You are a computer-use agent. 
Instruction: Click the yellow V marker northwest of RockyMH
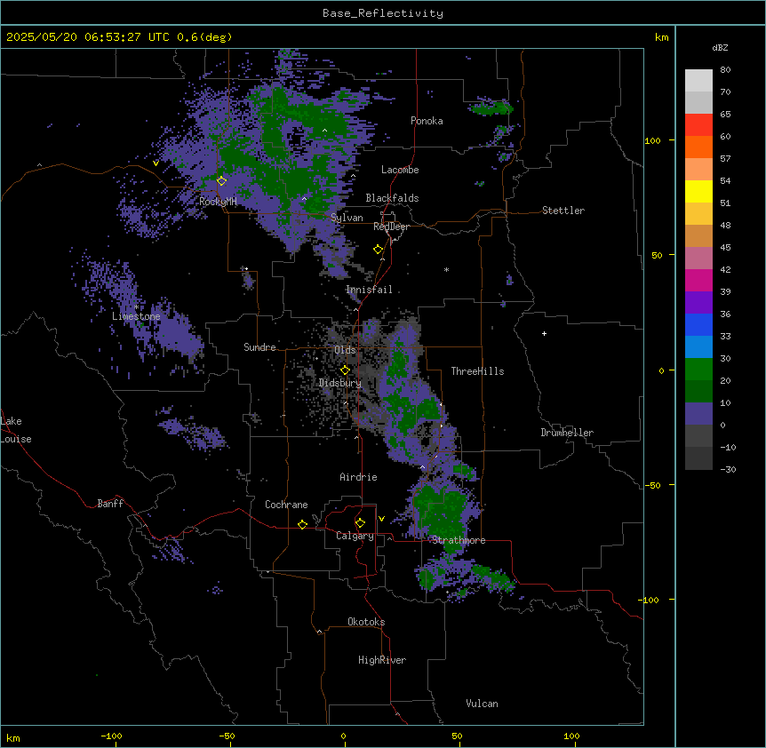(x=156, y=163)
